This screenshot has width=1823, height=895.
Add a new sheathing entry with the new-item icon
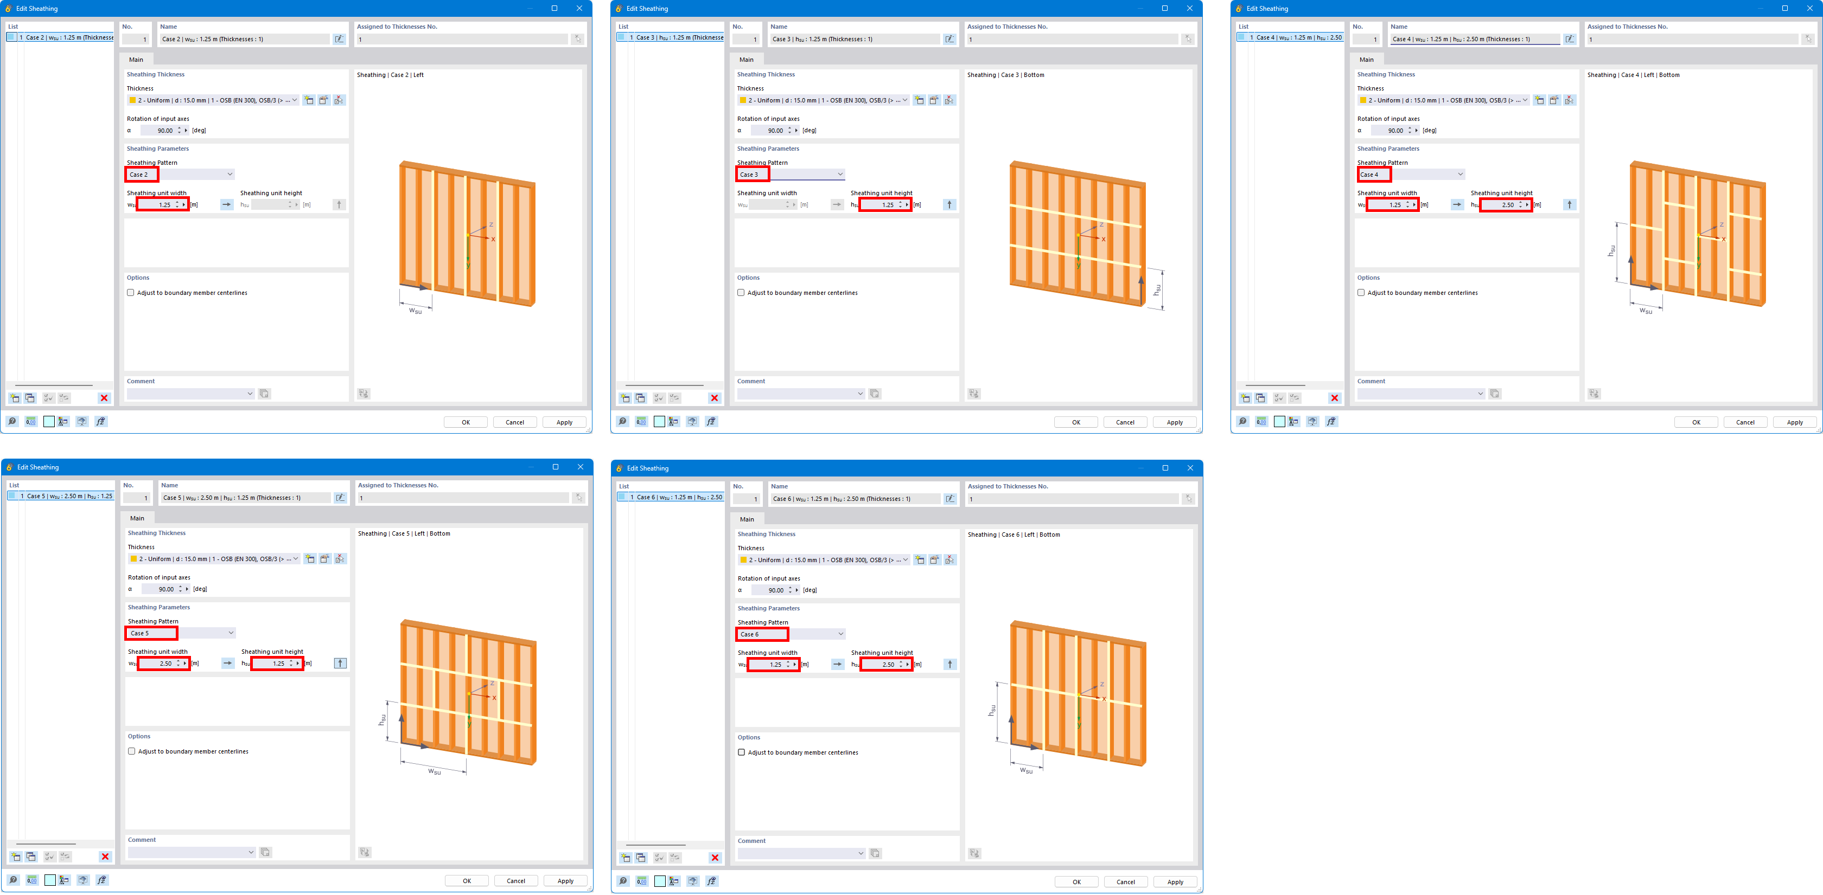[14, 397]
